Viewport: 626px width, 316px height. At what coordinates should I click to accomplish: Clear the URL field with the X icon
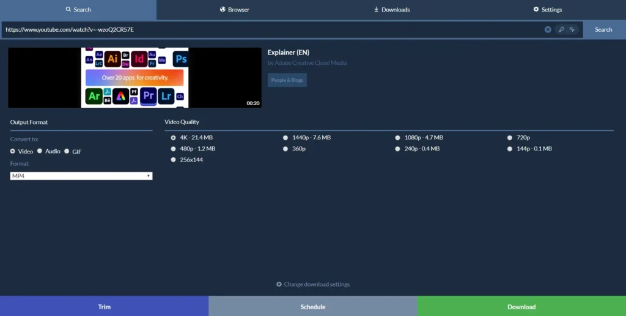coord(548,29)
